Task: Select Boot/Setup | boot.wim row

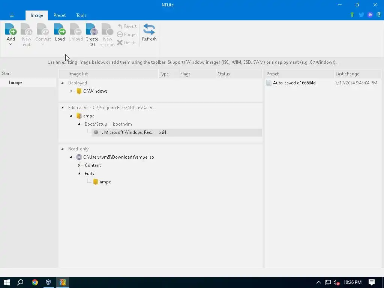Action: click(x=108, y=124)
